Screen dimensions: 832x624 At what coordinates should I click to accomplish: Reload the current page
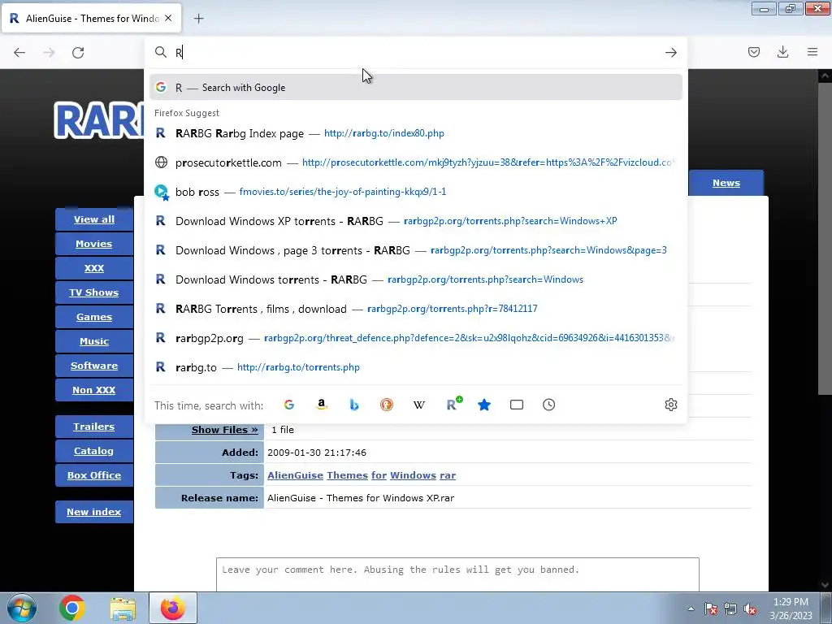click(78, 53)
